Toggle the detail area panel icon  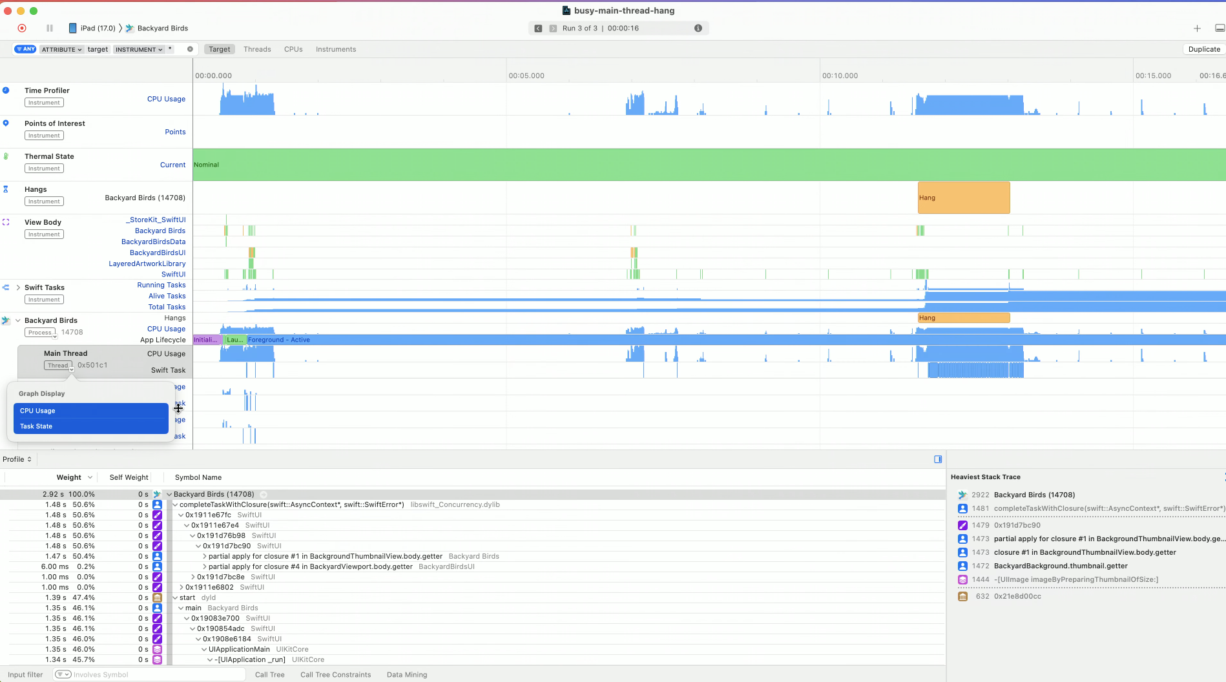click(1220, 28)
